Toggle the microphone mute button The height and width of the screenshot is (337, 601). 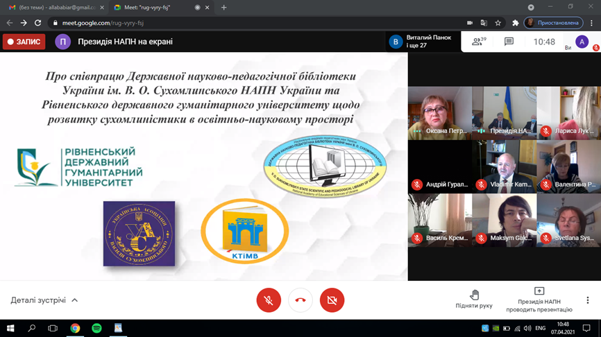(269, 300)
